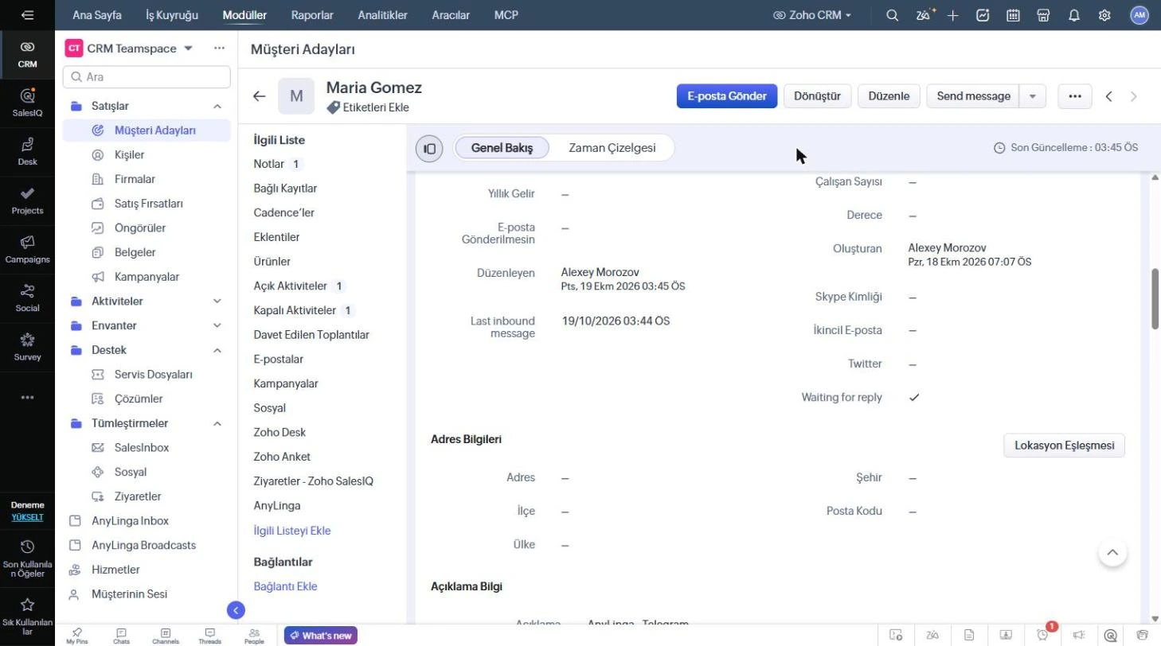Open the more options ellipsis button
This screenshot has width=1161, height=646.
point(1075,96)
